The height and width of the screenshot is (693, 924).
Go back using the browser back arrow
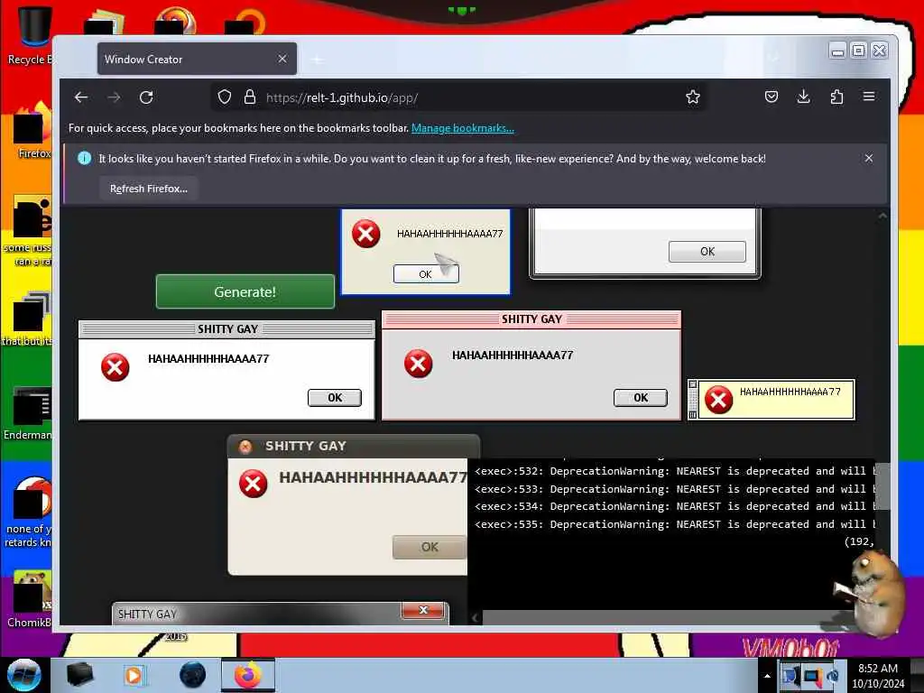click(81, 97)
